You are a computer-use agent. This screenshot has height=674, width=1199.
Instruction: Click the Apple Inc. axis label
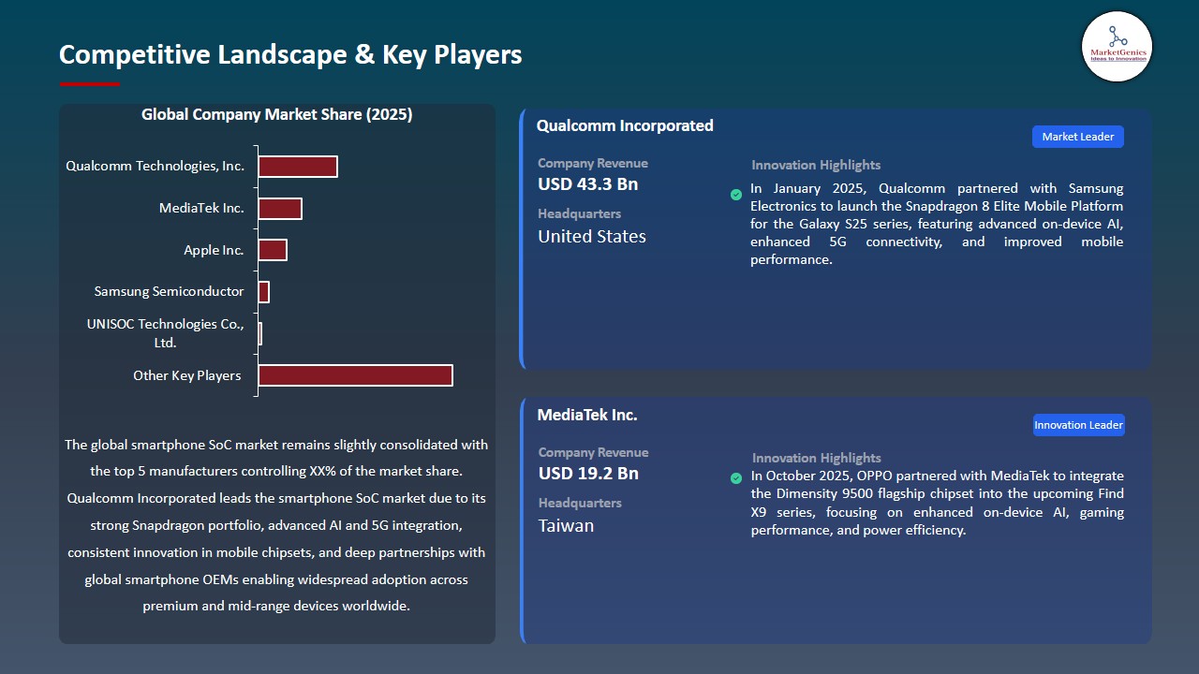[214, 250]
